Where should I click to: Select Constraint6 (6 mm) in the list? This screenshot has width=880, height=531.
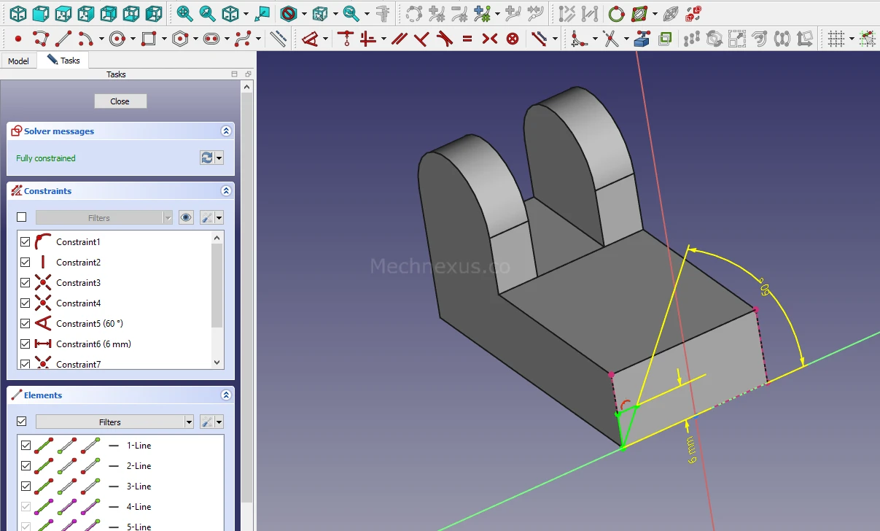pos(93,344)
